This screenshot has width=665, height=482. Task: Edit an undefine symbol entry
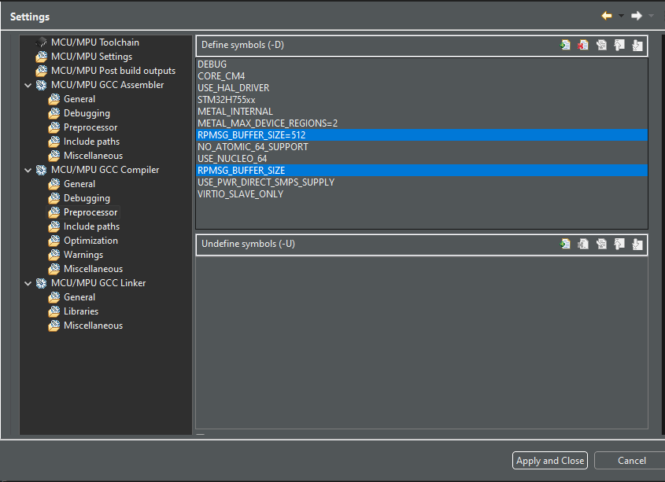601,244
